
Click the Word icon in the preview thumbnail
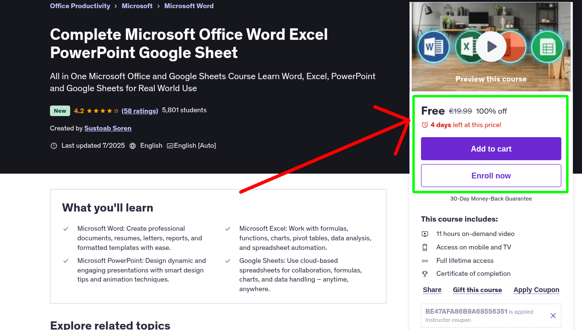tap(433, 47)
